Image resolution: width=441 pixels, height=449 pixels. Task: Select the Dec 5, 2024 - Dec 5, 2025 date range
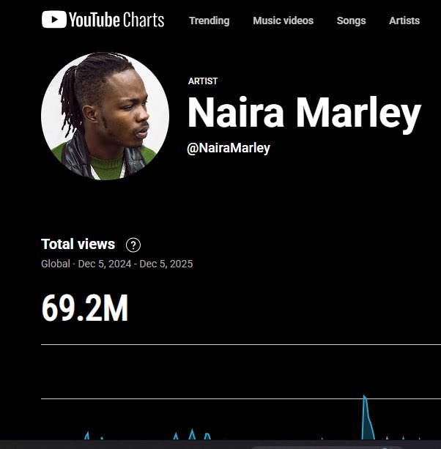tap(136, 264)
